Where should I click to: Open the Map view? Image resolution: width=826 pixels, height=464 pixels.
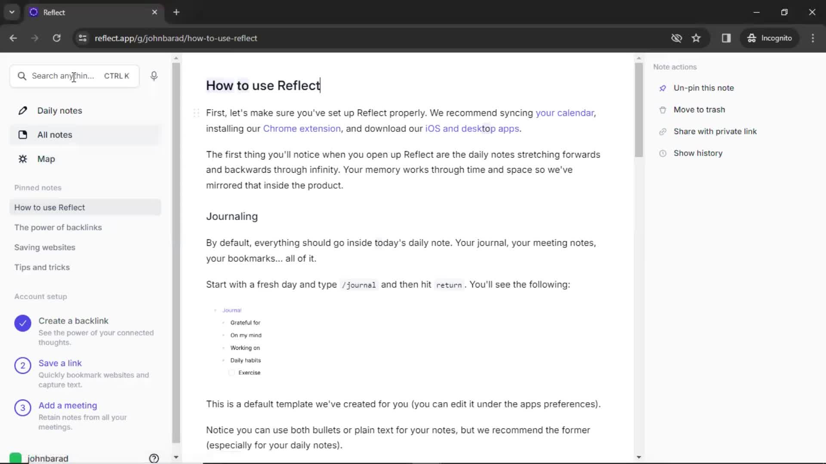(85, 159)
